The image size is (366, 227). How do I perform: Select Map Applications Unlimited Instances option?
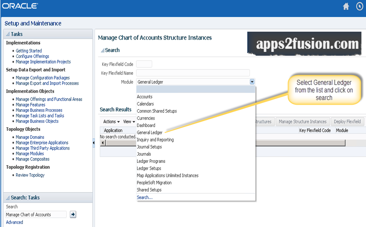[168, 175]
